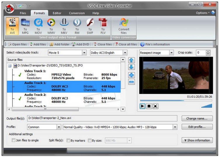Click the Crop scale value field

(x=201, y=53)
